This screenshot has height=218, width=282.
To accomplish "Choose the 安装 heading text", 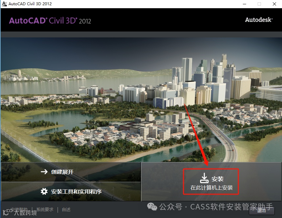I will 218,179.
